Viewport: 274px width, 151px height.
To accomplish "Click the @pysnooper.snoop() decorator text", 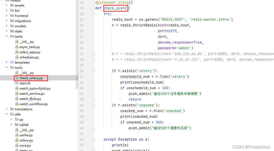I will click(114, 2).
